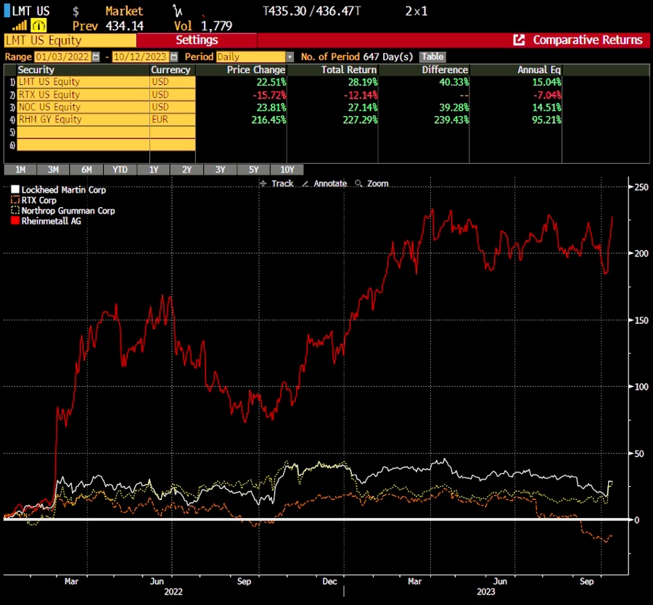Viewport: 653px width, 605px height.
Task: Click the USD currency field for LMT
Action: click(x=173, y=82)
